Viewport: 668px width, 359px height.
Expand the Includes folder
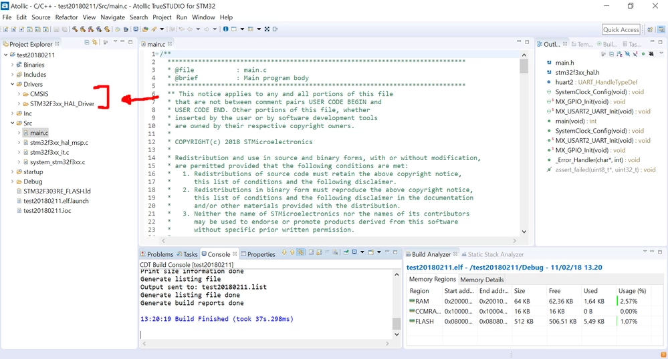tap(12, 75)
